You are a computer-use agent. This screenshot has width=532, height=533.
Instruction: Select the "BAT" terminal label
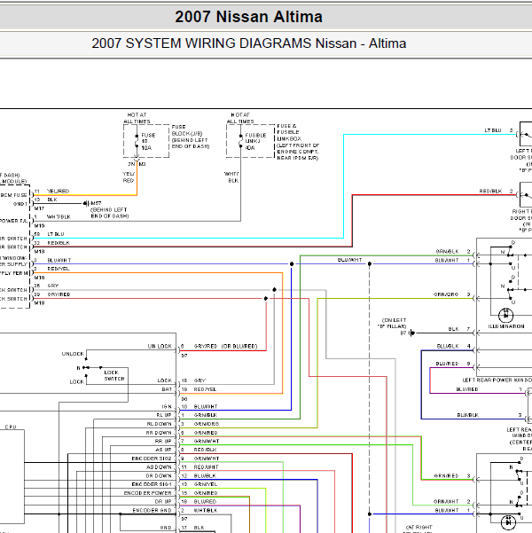[x=167, y=389]
